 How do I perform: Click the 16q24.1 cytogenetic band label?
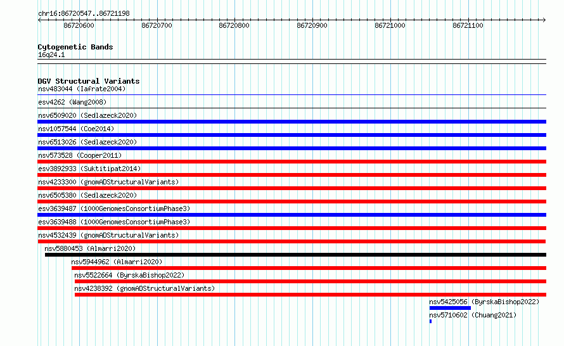click(51, 54)
